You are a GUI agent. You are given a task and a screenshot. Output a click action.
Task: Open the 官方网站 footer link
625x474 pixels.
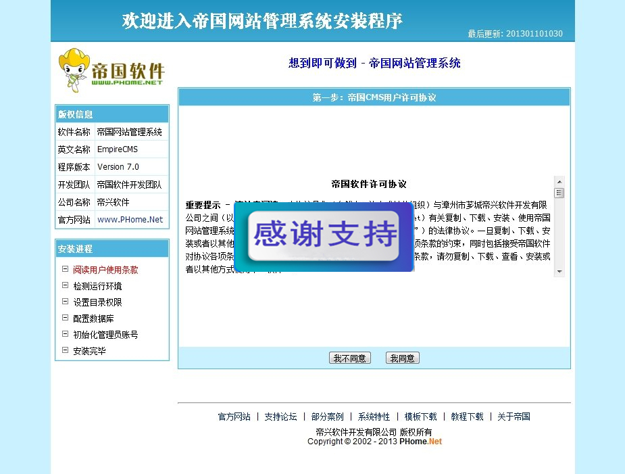click(234, 417)
